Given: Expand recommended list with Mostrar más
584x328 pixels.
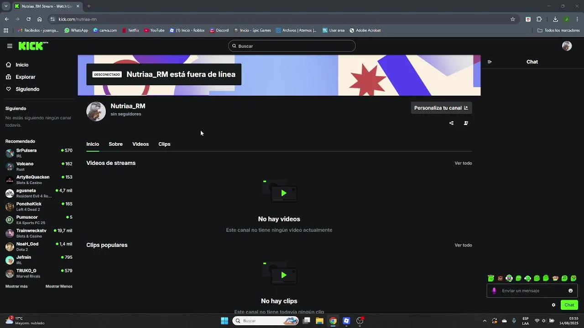Looking at the screenshot, I should 16,287.
